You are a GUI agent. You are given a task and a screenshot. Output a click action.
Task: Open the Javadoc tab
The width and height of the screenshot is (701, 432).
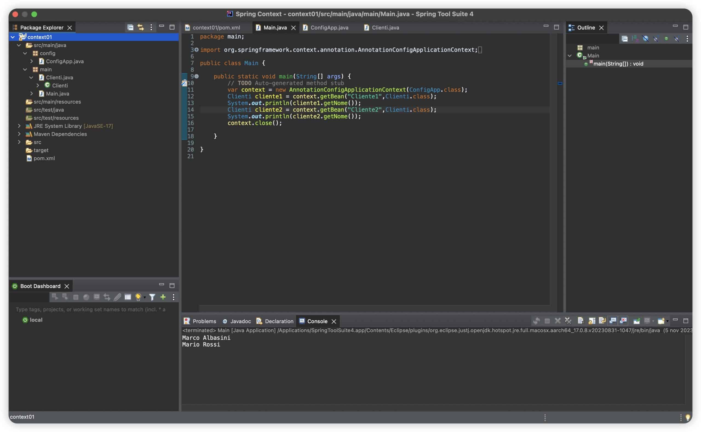(x=237, y=321)
